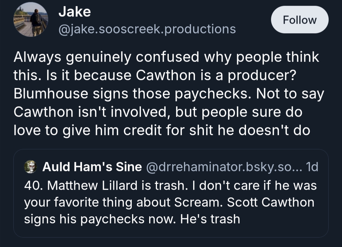The image size is (342, 247).
Task: Open the Jake display name link
Action: pos(75,12)
